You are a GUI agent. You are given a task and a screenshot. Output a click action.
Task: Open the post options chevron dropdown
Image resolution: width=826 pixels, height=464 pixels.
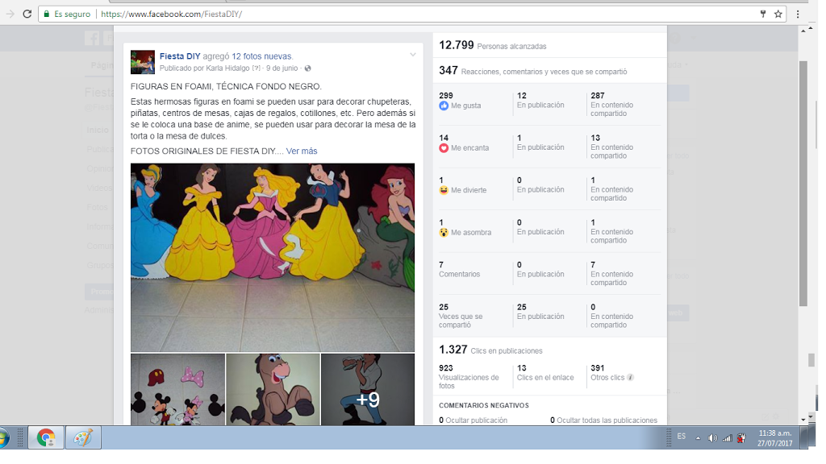coord(413,55)
